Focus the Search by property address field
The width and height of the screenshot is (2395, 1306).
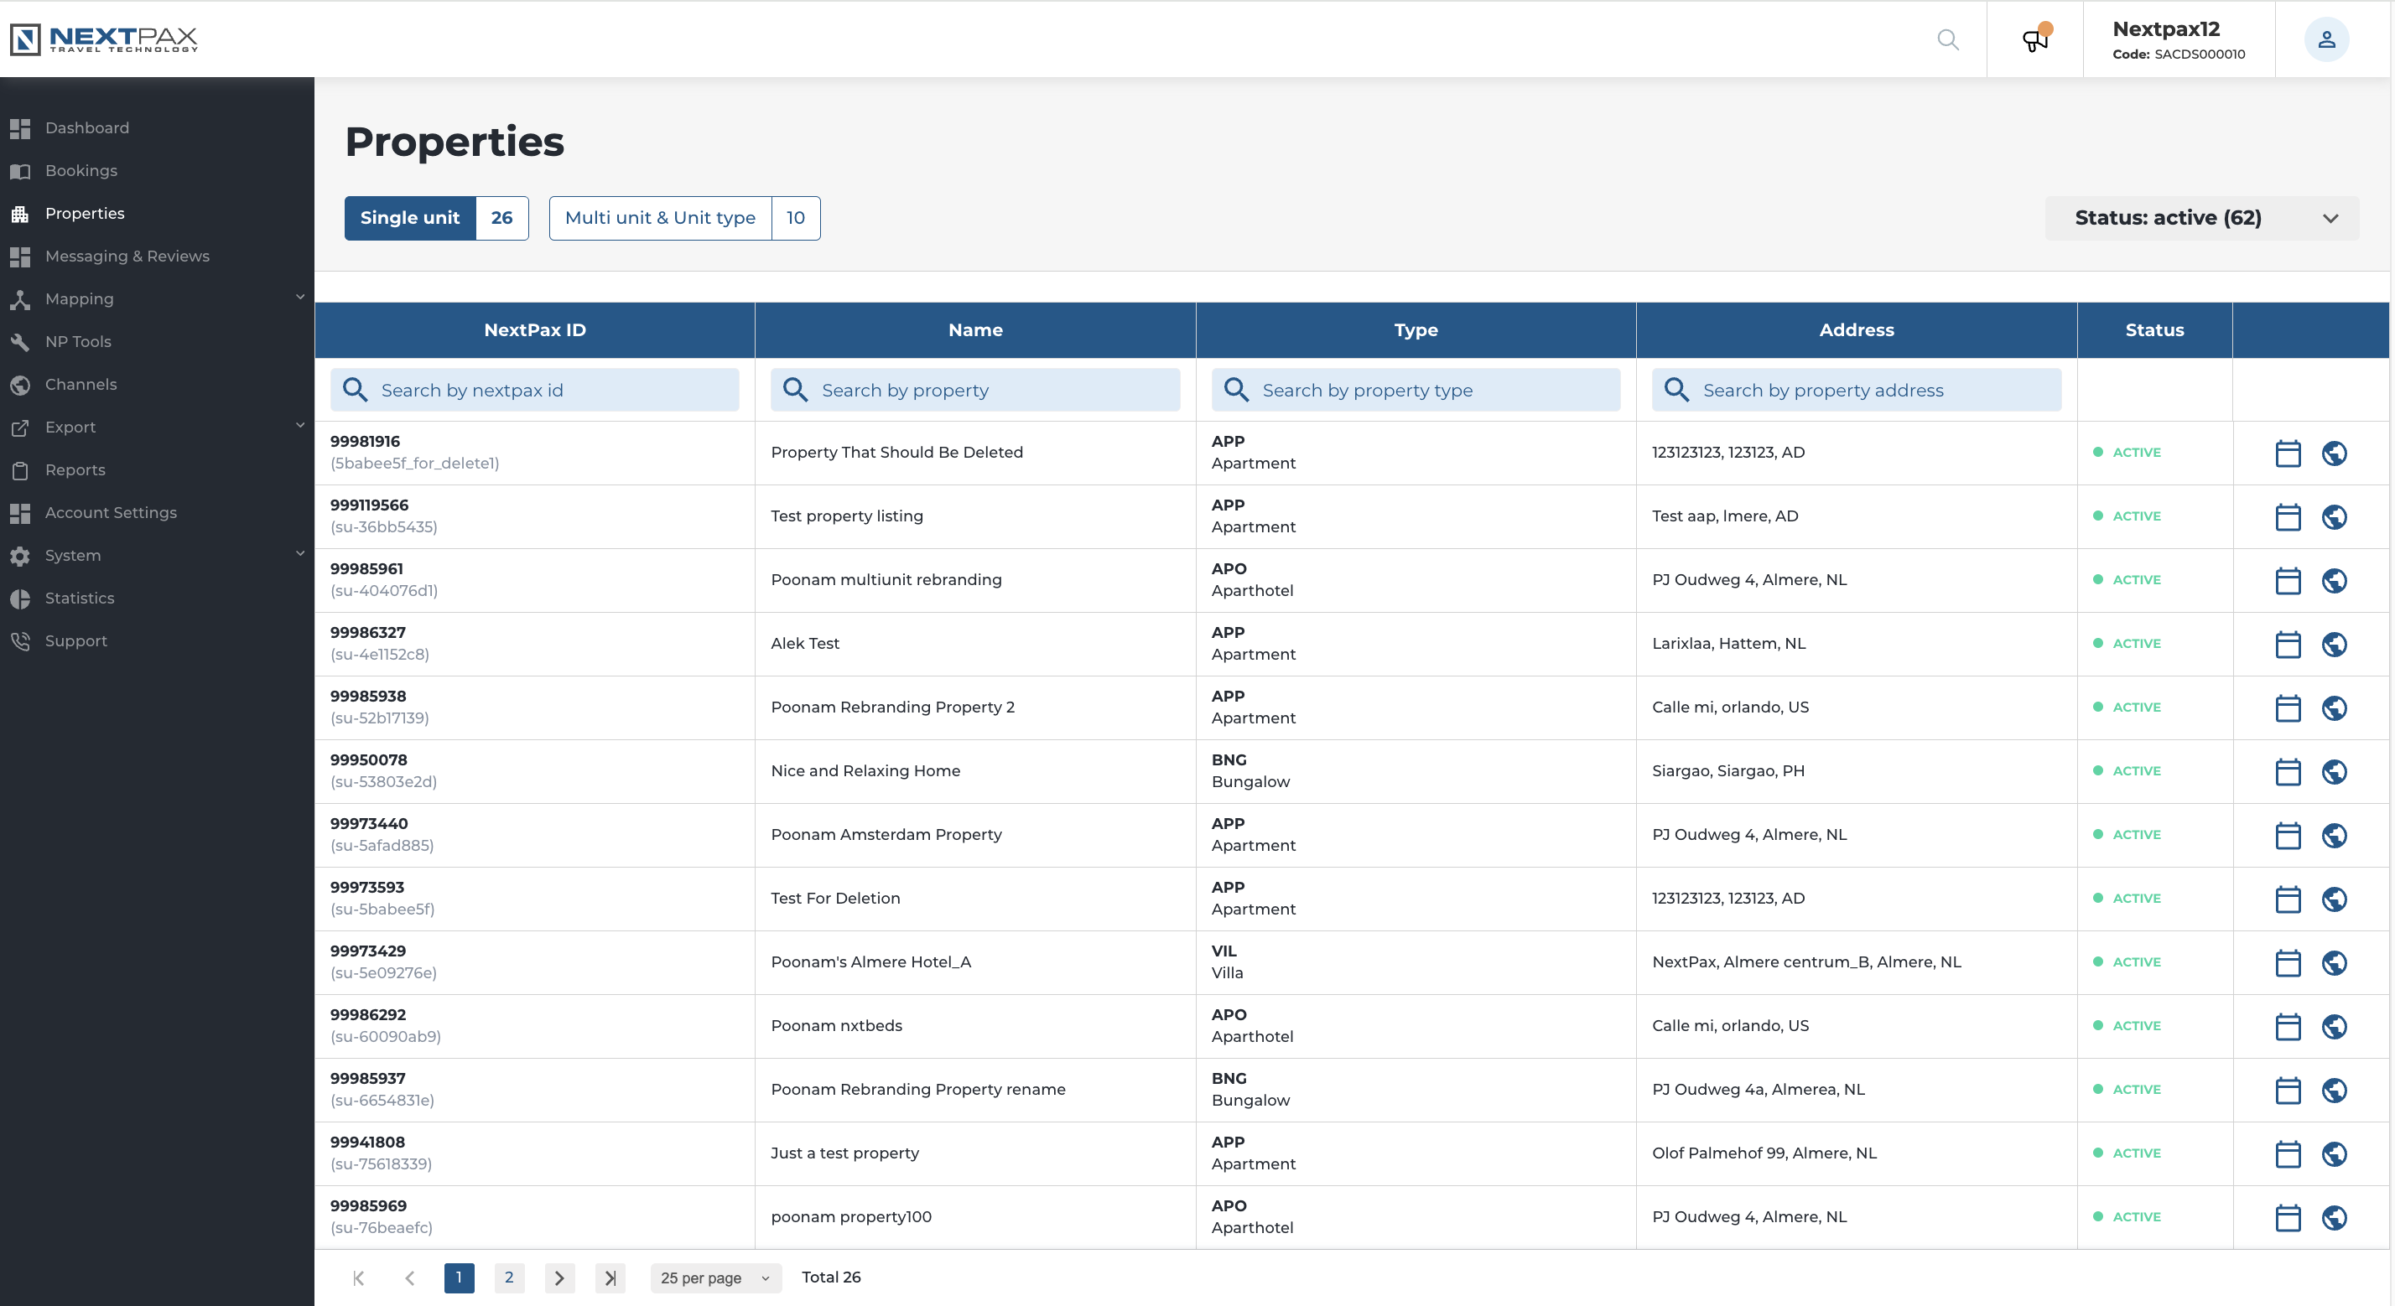tap(1856, 390)
